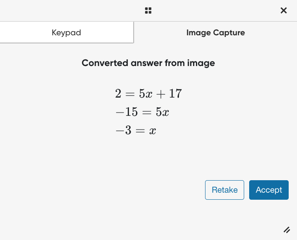Click the 5x term in first equation
The width and height of the screenshot is (297, 240).
coord(146,93)
